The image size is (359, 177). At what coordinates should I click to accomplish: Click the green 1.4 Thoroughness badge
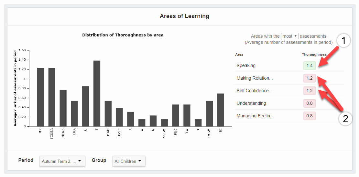tap(310, 65)
